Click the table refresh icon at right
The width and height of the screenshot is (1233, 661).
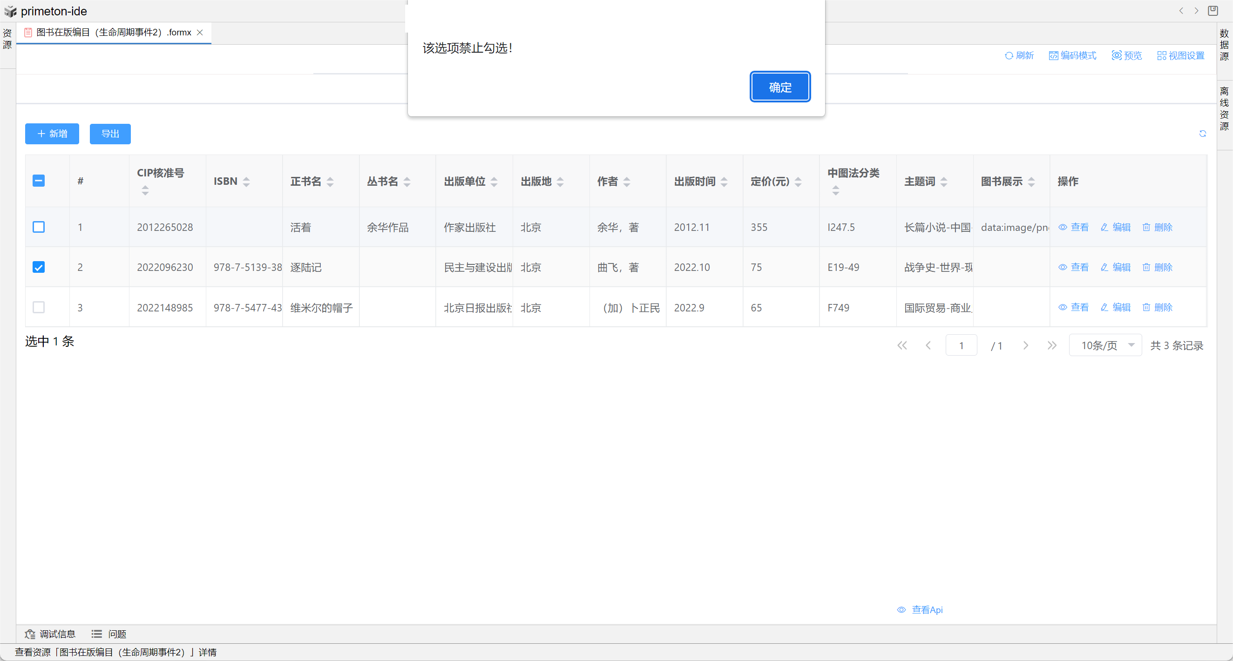coord(1202,134)
